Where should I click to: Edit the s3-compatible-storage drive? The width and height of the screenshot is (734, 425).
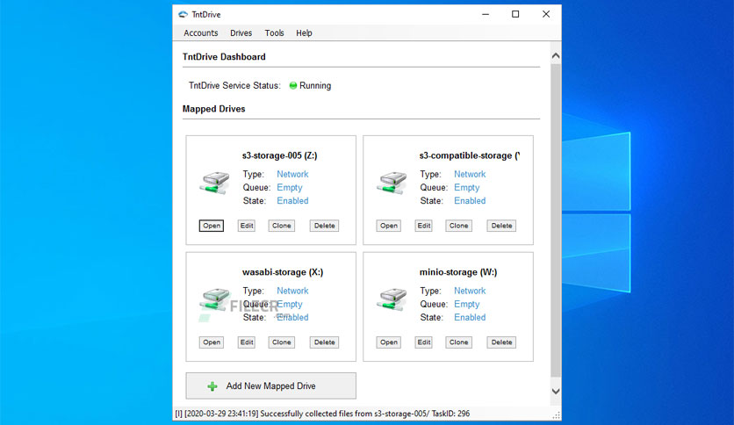point(424,226)
